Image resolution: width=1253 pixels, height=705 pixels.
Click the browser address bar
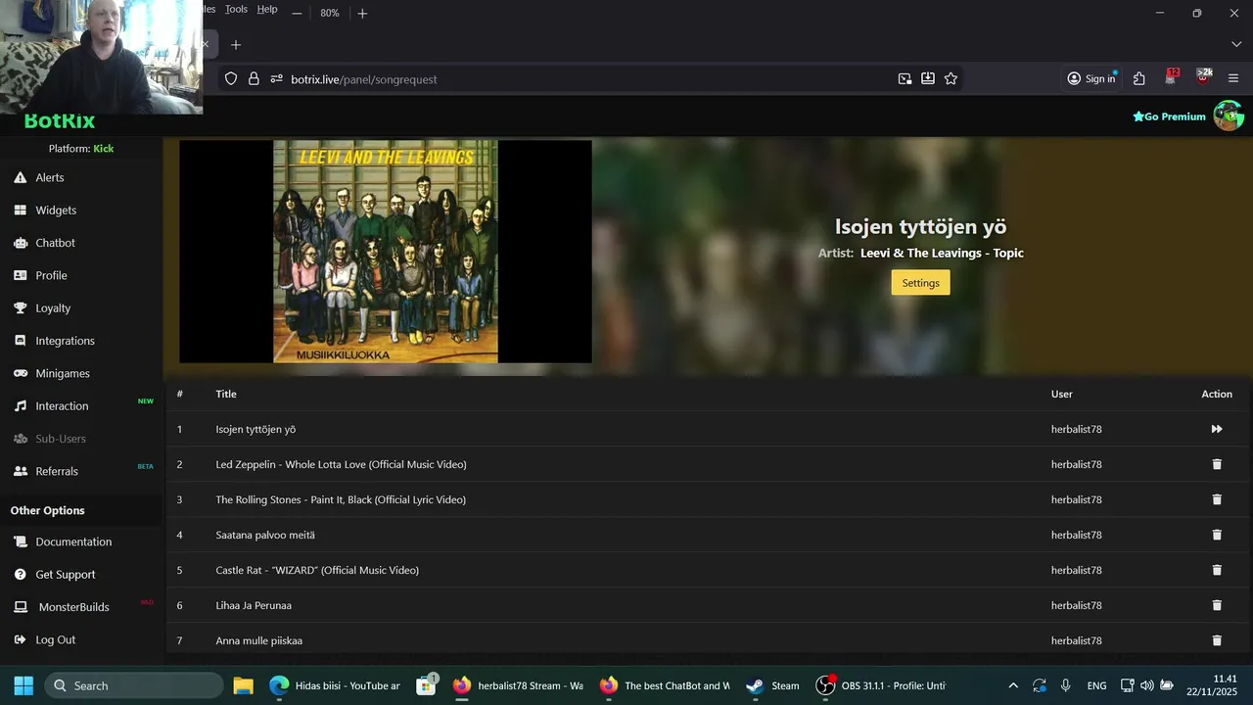click(587, 79)
